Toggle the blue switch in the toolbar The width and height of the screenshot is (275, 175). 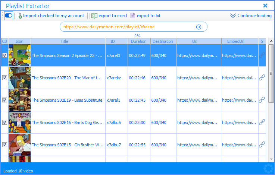(9, 16)
